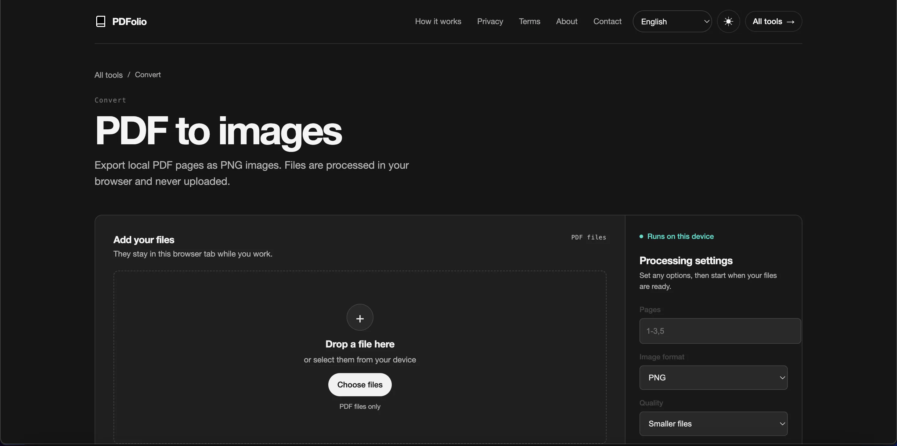Open the Quality Smaller files dropdown
Viewport: 897px width, 446px height.
click(x=713, y=424)
